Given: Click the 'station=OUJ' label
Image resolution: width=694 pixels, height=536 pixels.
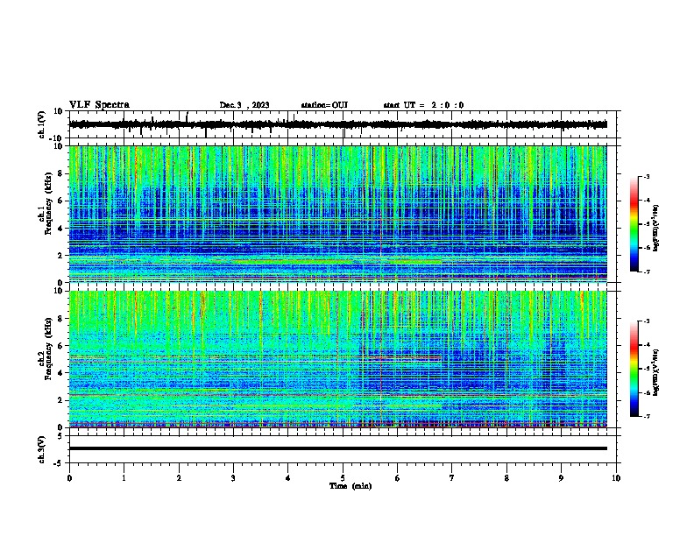Looking at the screenshot, I should pyautogui.click(x=324, y=105).
